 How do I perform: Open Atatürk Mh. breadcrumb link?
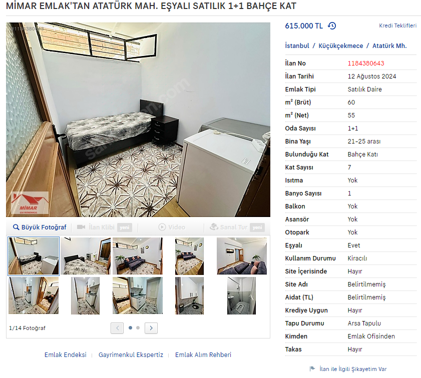coord(389,45)
